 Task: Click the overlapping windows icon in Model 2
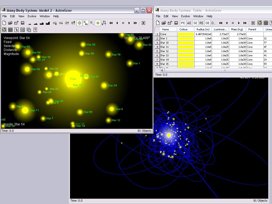click(29, 30)
